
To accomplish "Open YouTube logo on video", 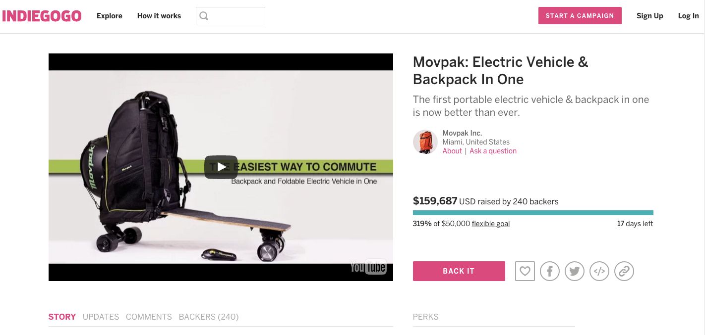I will (368, 267).
